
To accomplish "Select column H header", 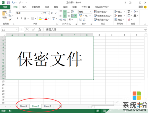I will (99, 35).
